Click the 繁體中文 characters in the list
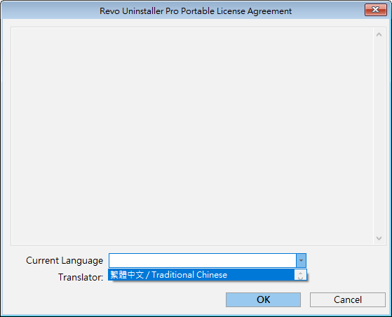 127,275
